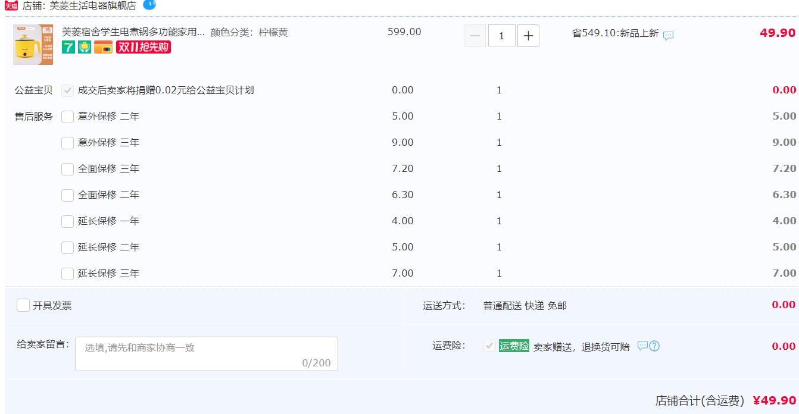The height and width of the screenshot is (414, 799).
Task: Open the product title 美菱宿舍学生电煮锅 link
Action: click(133, 32)
